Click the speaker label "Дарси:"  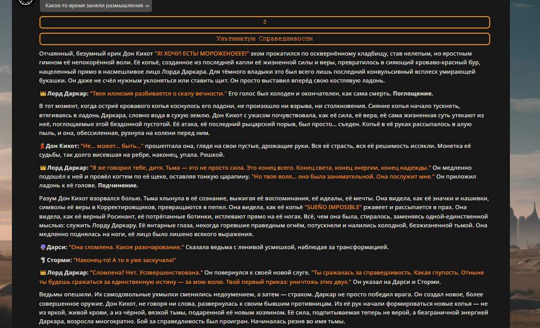(x=57, y=248)
